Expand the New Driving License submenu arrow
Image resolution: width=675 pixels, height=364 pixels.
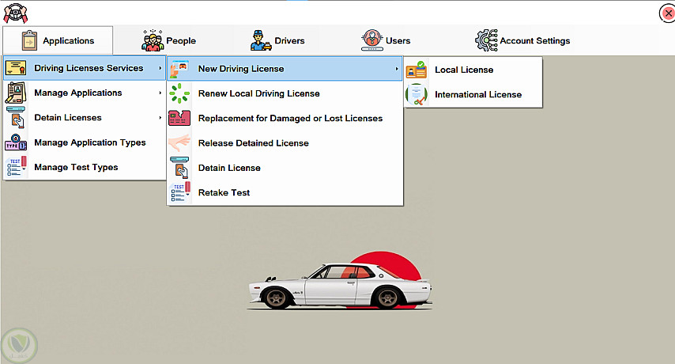pyautogui.click(x=397, y=69)
